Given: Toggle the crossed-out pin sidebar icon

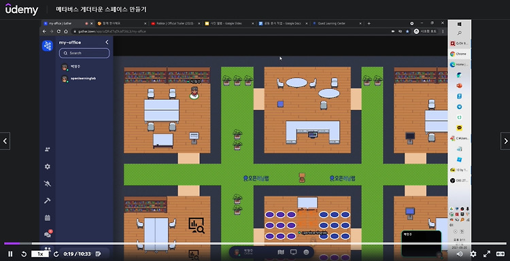Looking at the screenshot, I should pyautogui.click(x=48, y=184).
